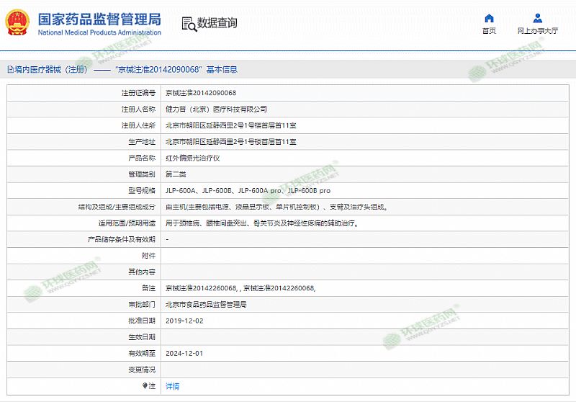Go to 首页 via the house icon

[489, 18]
